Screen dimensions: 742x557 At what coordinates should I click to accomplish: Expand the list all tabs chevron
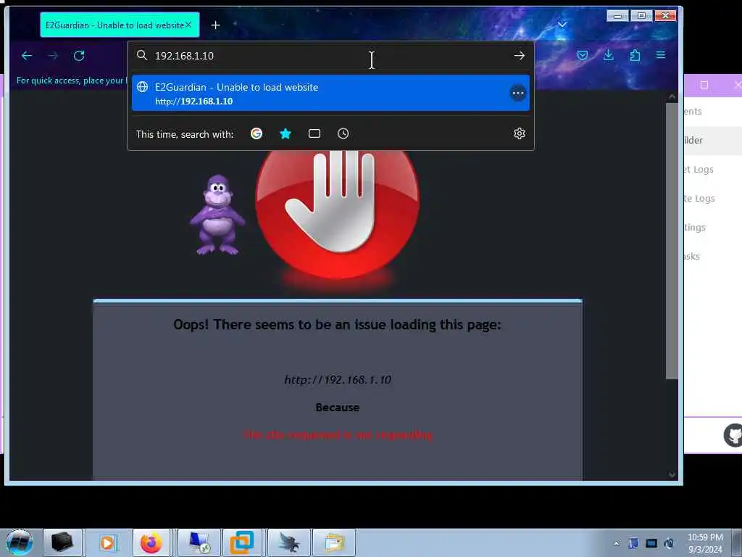coord(562,24)
